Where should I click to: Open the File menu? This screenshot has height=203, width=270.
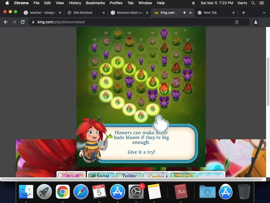pos(36,3)
